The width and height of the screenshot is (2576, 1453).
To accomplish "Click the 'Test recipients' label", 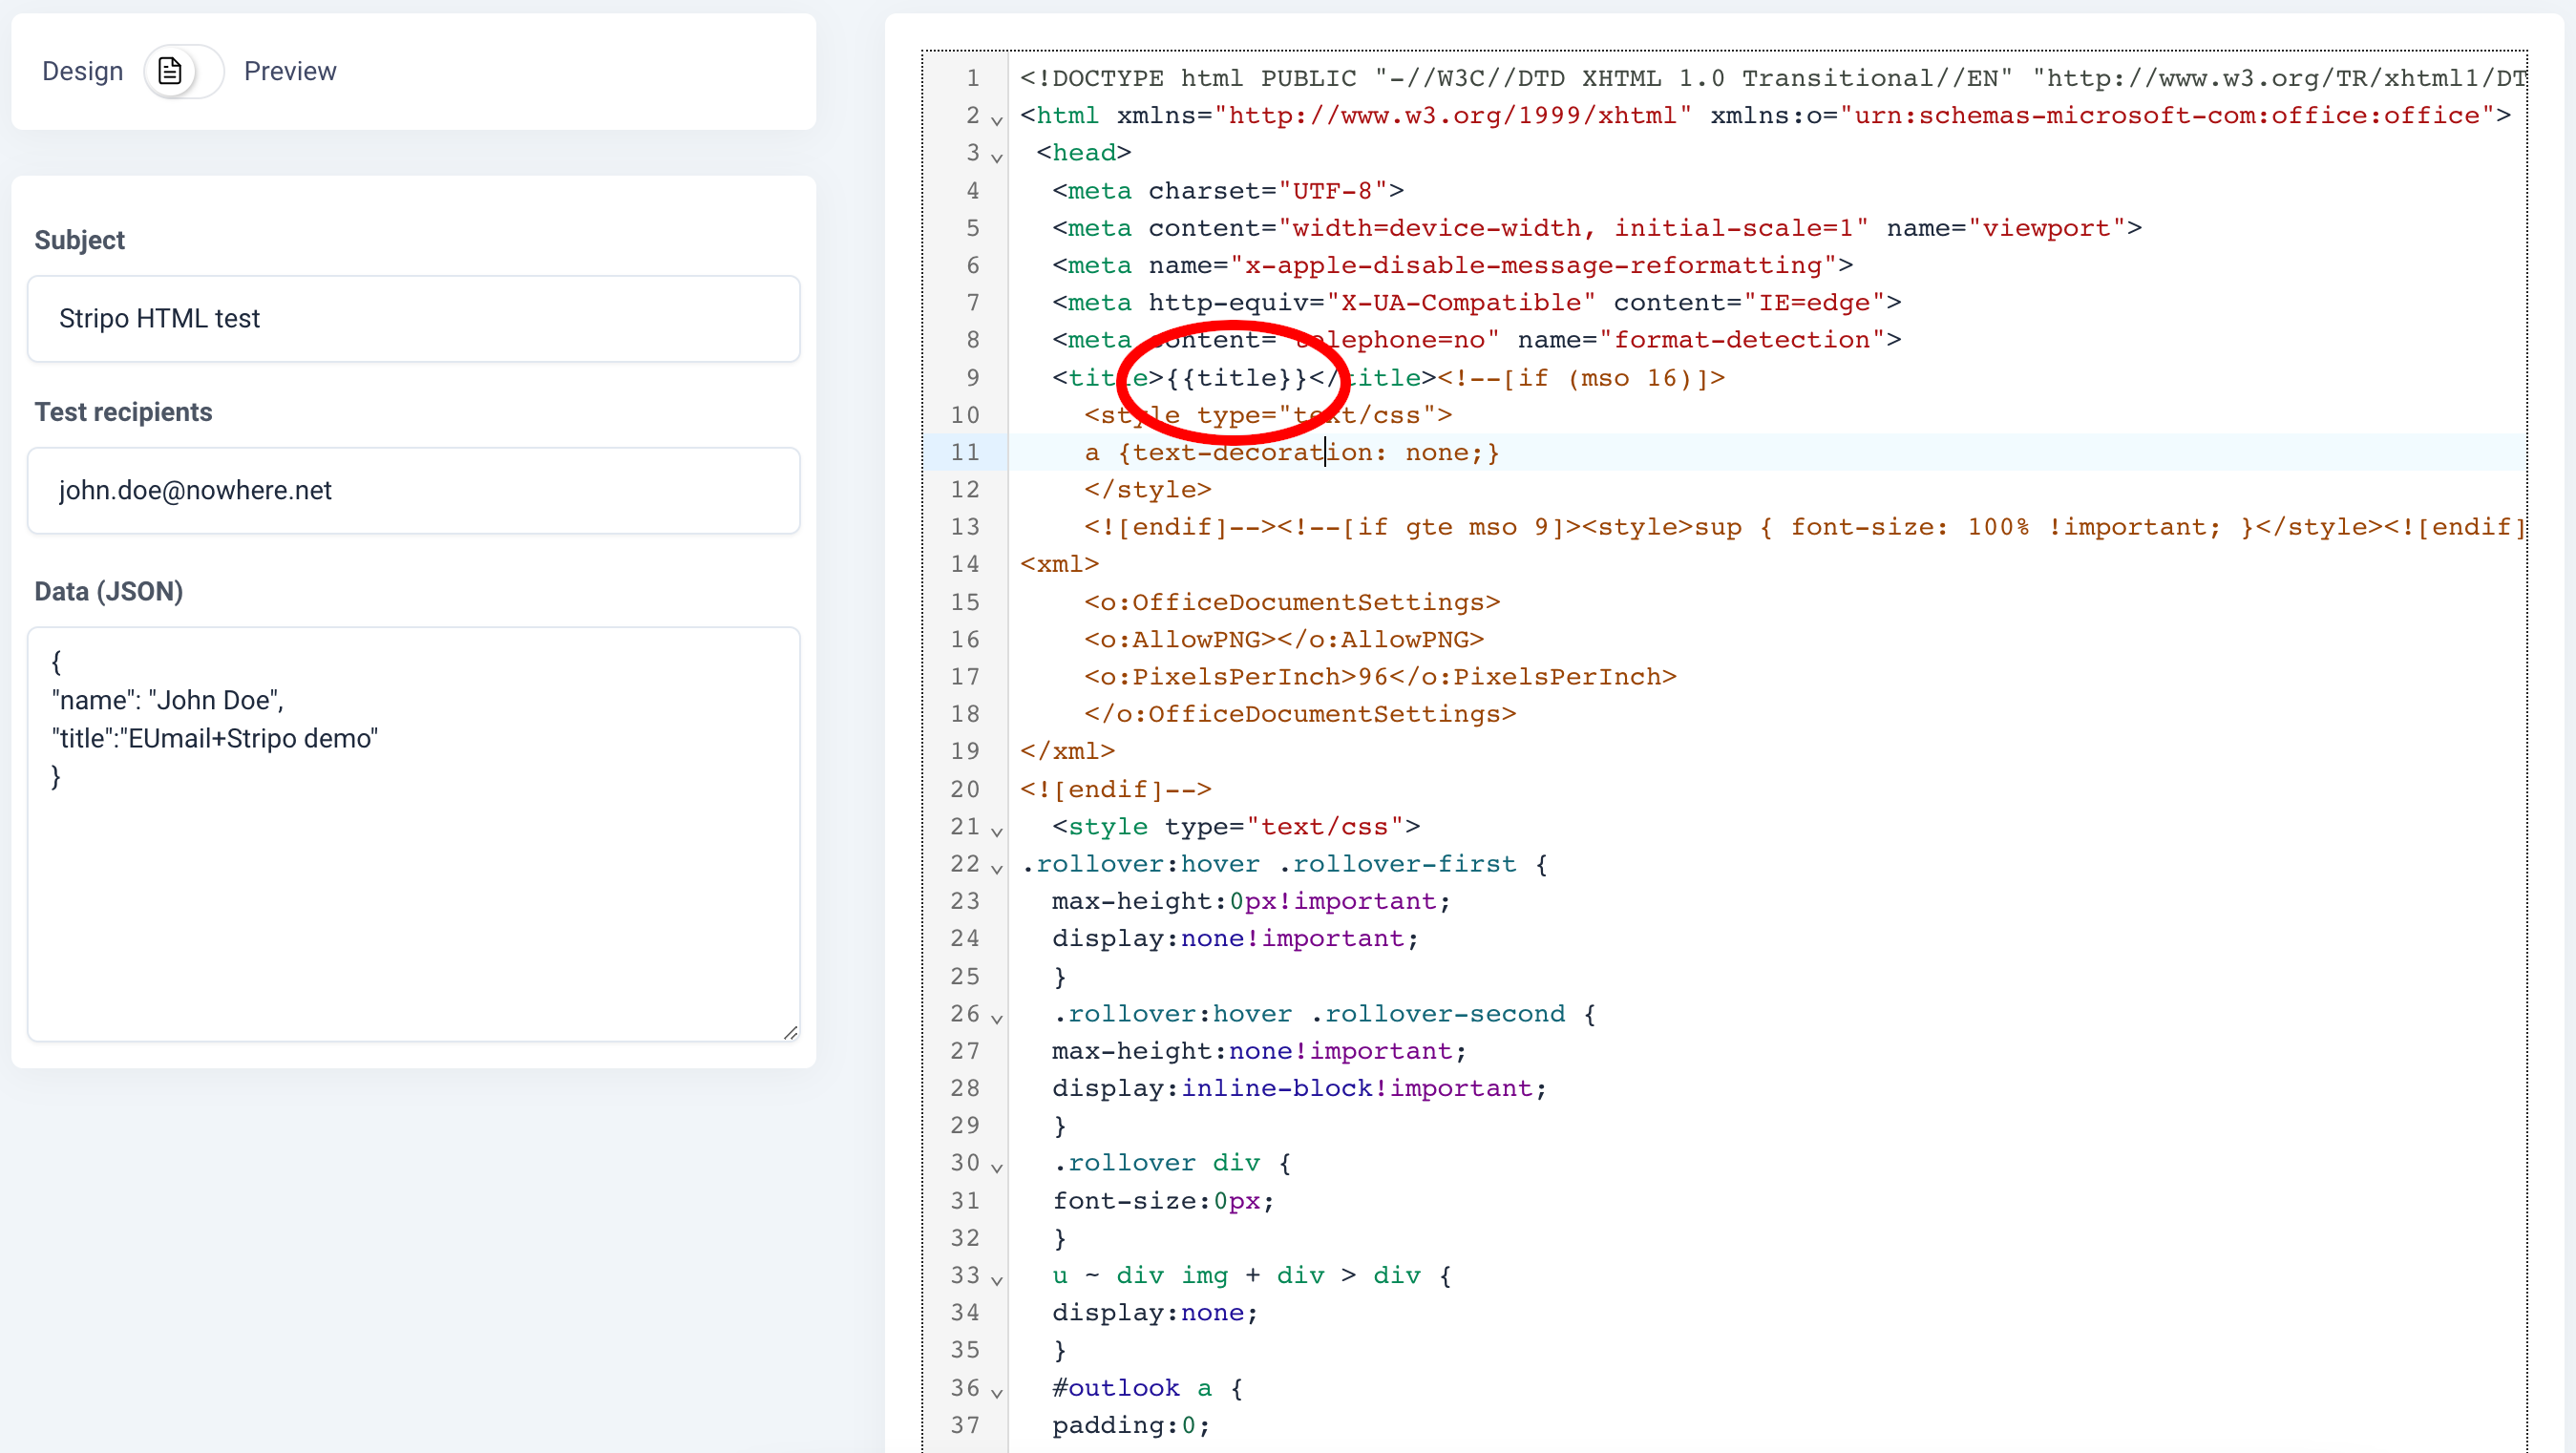I will (123, 412).
